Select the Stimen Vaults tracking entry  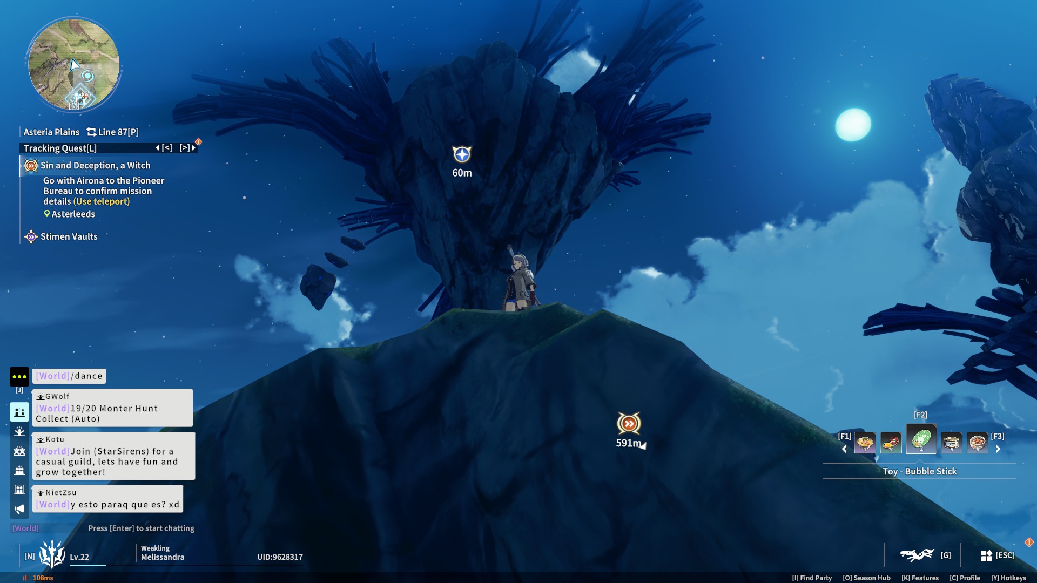[69, 236]
